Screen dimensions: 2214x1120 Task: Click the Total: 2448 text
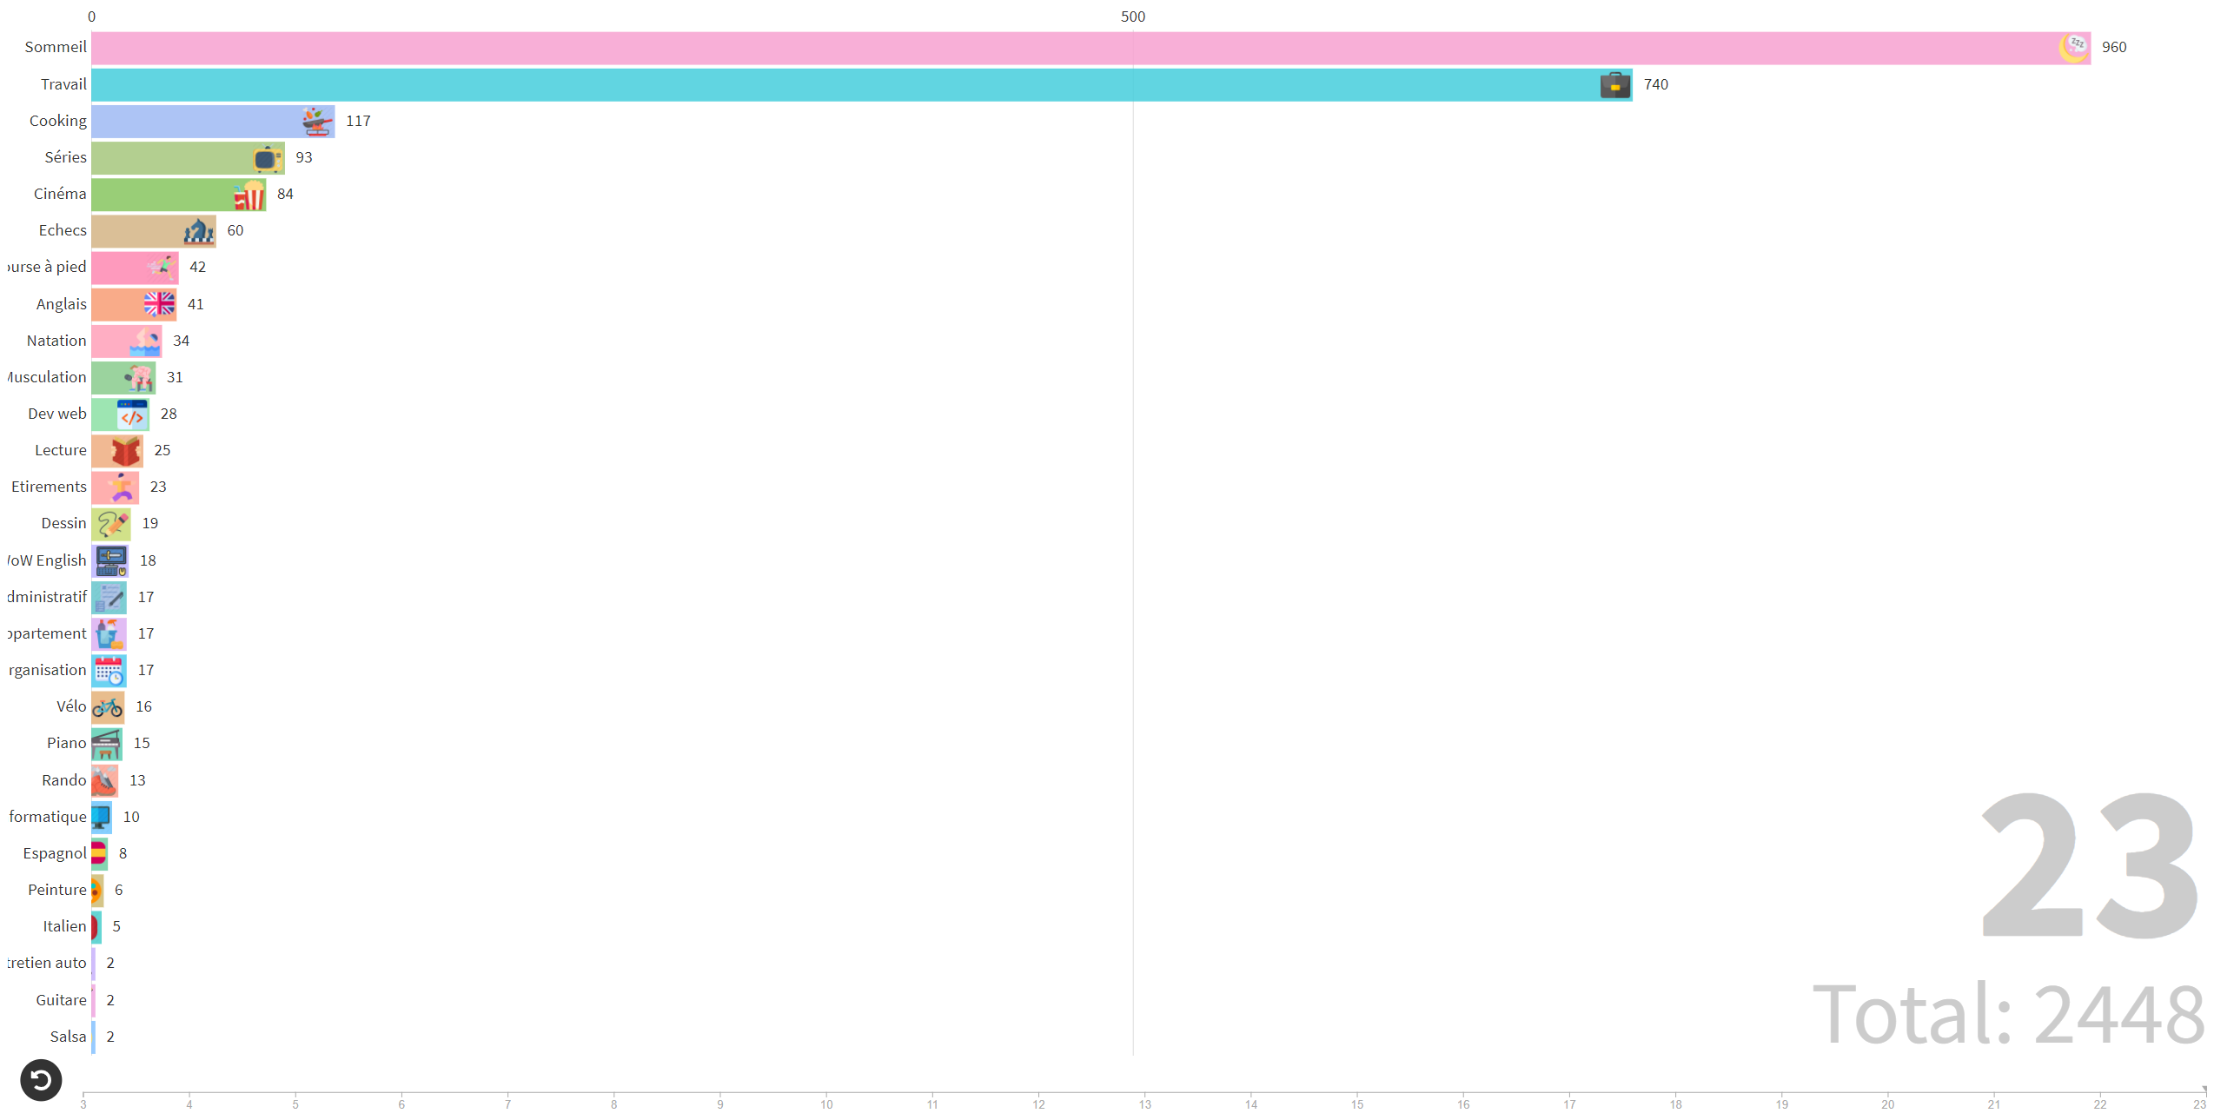tap(2009, 1014)
